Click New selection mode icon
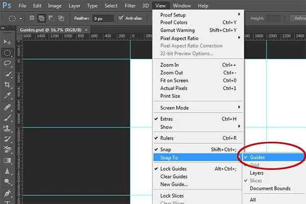The image size is (306, 204). [32, 18]
